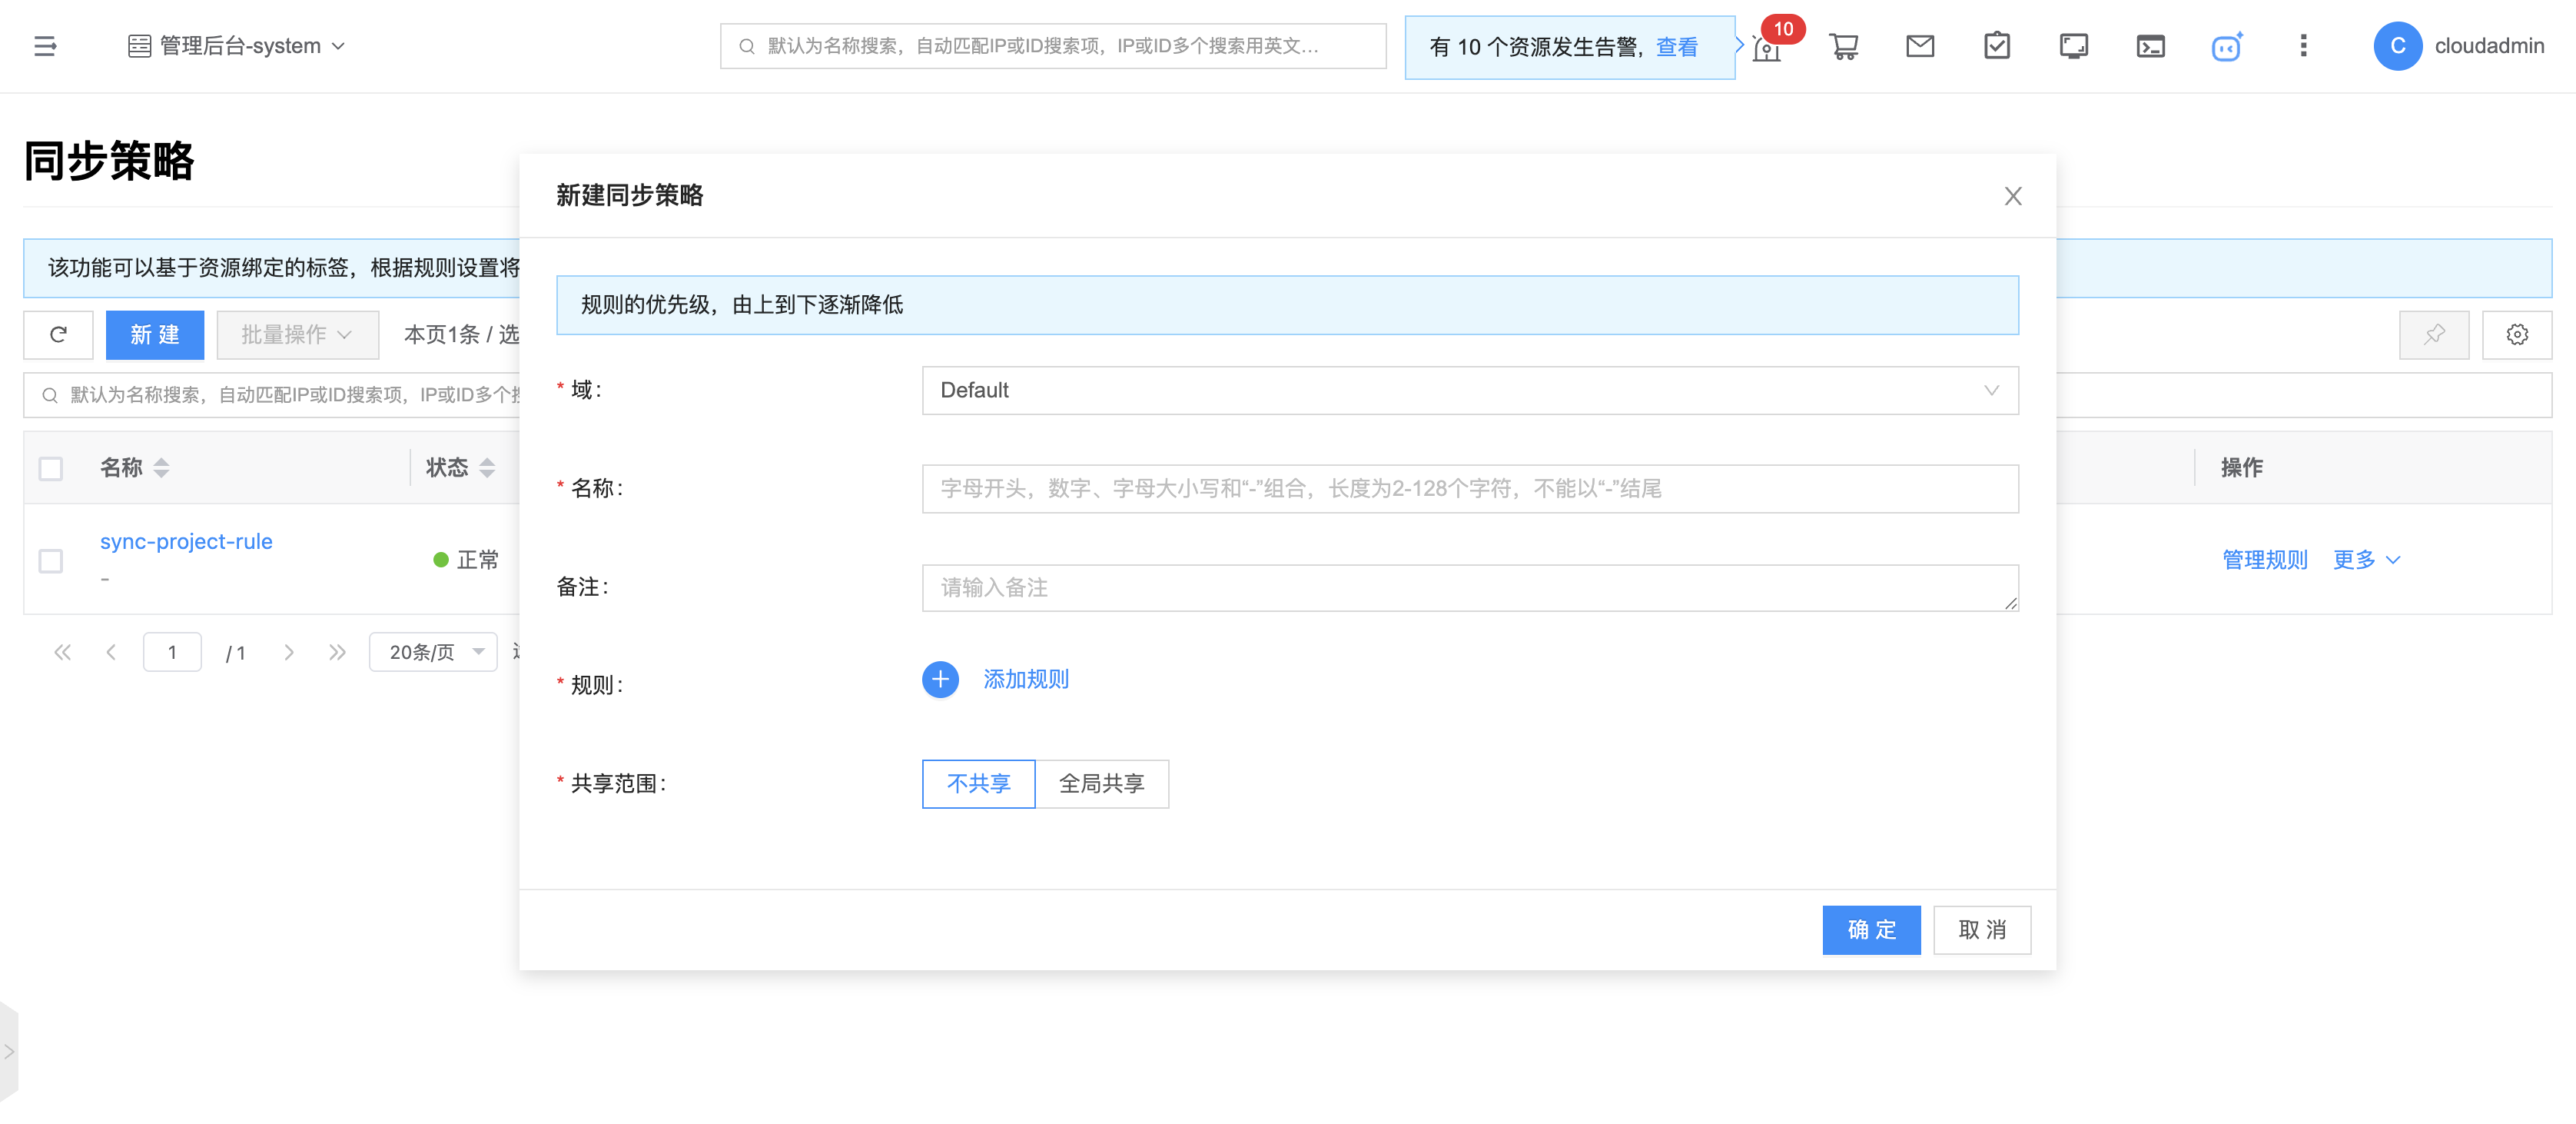Click the blue plus add-rule icon
The height and width of the screenshot is (1124, 2576).
[939, 680]
